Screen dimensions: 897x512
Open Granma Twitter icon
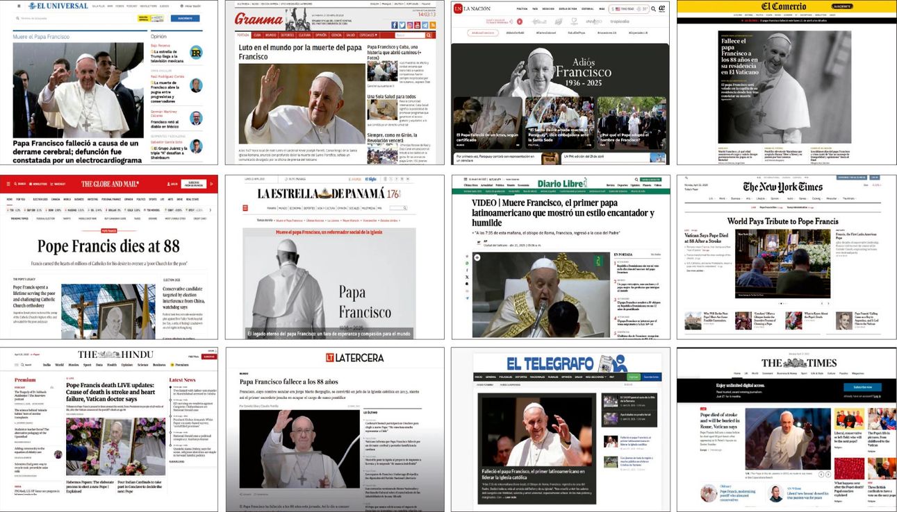(x=403, y=25)
